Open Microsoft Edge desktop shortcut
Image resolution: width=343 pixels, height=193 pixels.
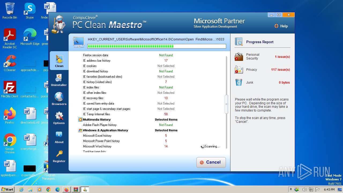point(30,37)
